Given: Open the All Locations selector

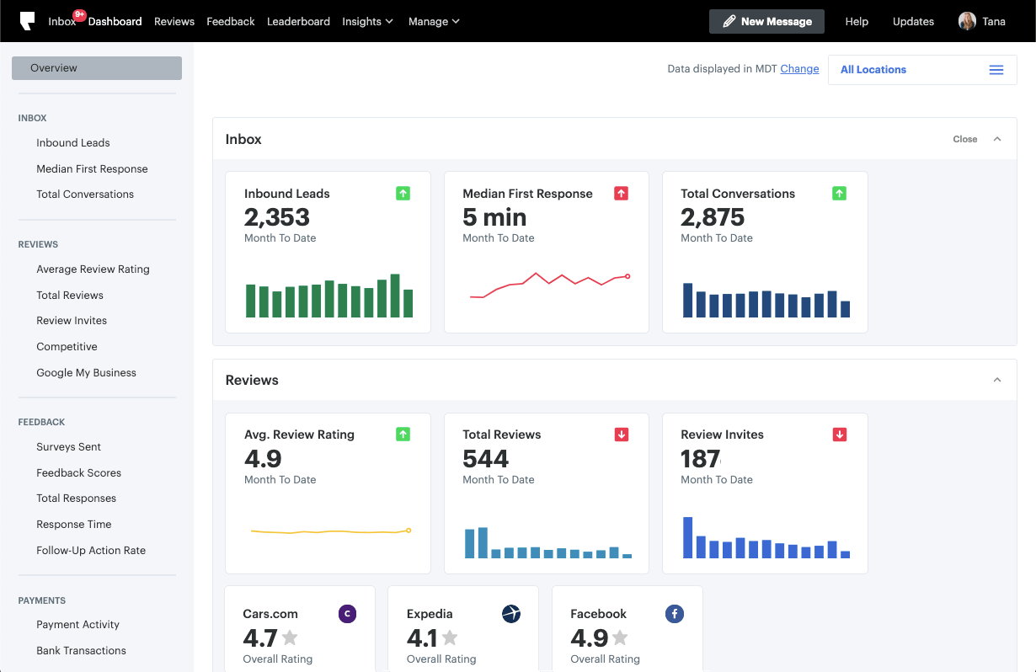Looking at the screenshot, I should [x=922, y=70].
